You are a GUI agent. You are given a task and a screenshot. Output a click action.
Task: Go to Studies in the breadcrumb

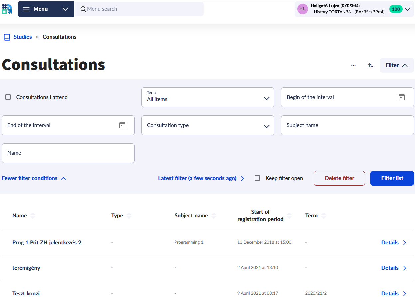pos(23,37)
